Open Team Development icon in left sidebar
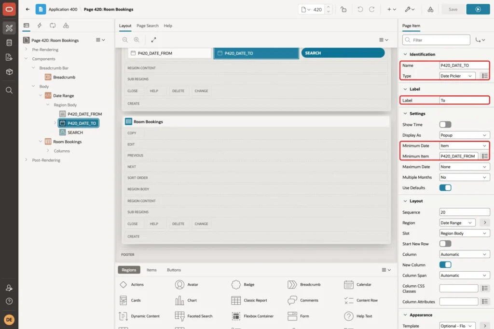This screenshot has width=494, height=329. pyautogui.click(x=9, y=57)
